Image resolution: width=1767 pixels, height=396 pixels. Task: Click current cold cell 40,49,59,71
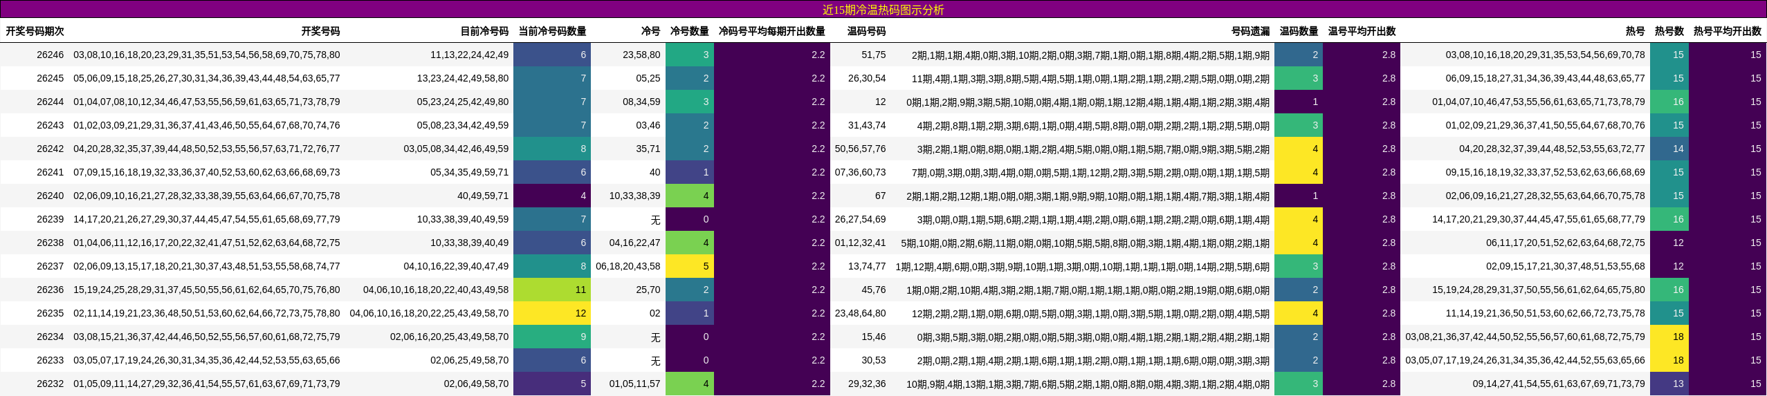pyautogui.click(x=483, y=196)
